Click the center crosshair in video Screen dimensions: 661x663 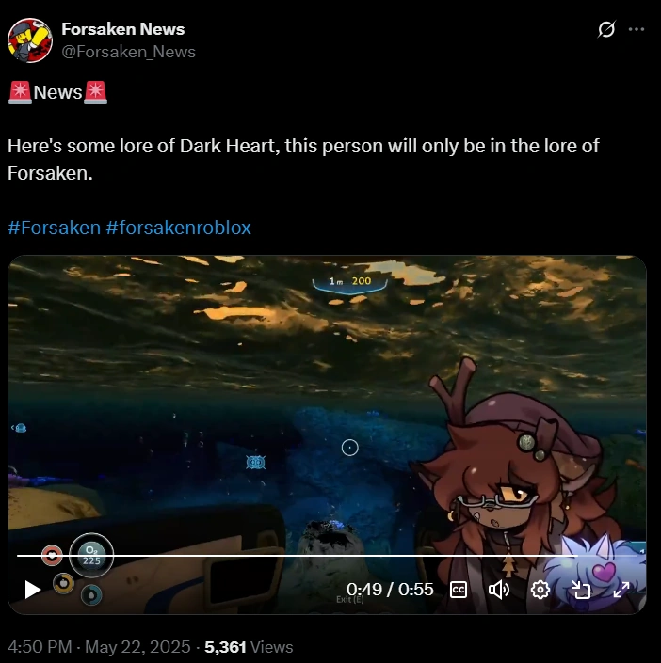click(x=349, y=448)
